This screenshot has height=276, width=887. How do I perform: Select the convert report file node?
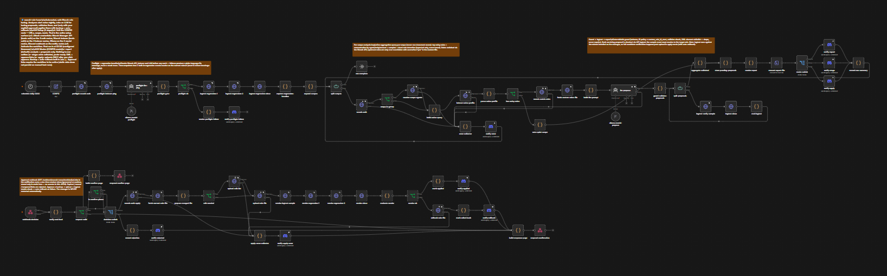pos(776,63)
